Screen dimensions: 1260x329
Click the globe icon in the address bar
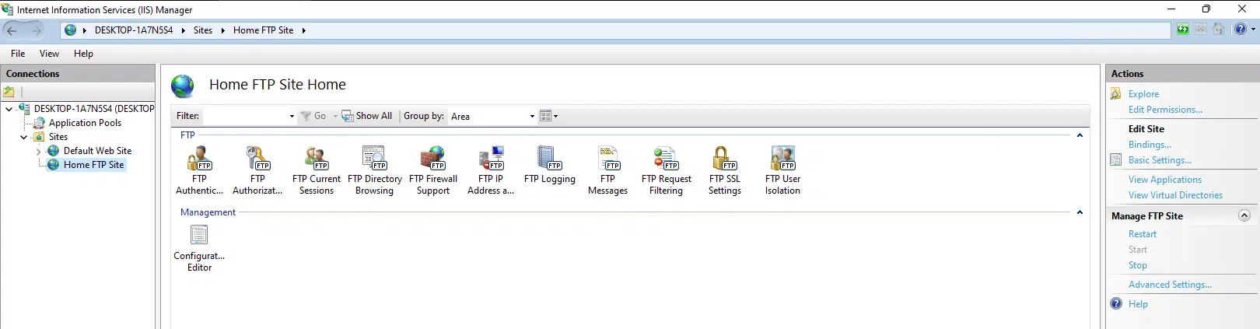coord(71,30)
